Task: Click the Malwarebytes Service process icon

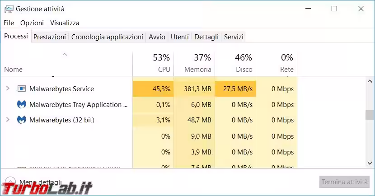Action: tap(21, 89)
